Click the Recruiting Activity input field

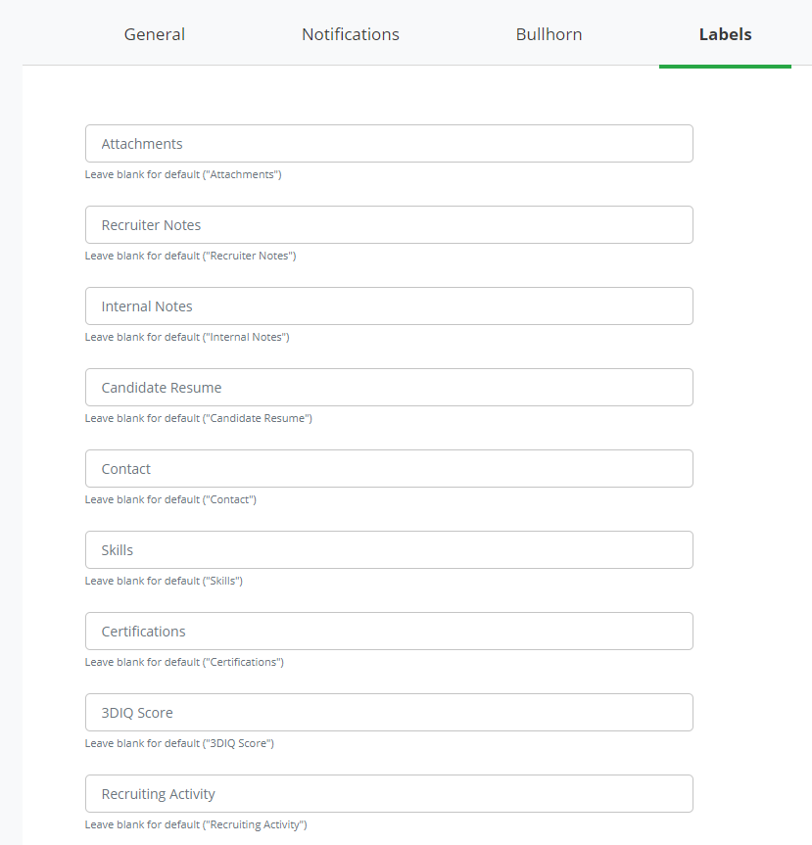pos(389,794)
